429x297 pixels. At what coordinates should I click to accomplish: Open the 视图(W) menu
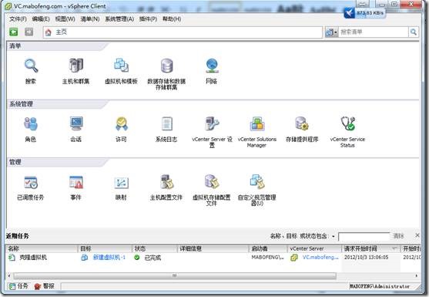point(65,19)
